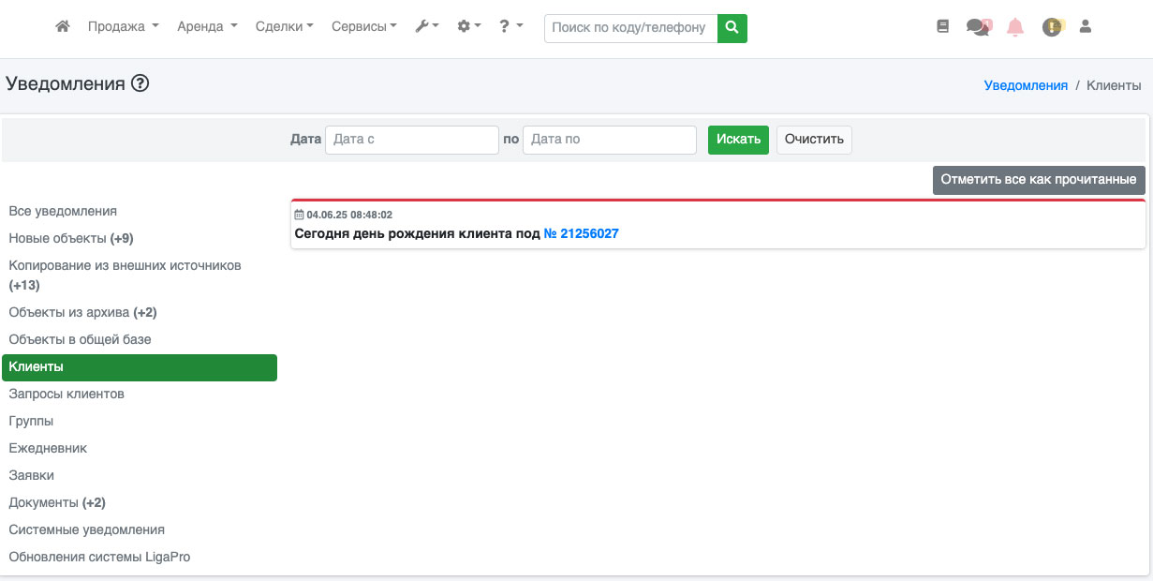
Task: Click the Дата с input field
Action: pyautogui.click(x=411, y=140)
